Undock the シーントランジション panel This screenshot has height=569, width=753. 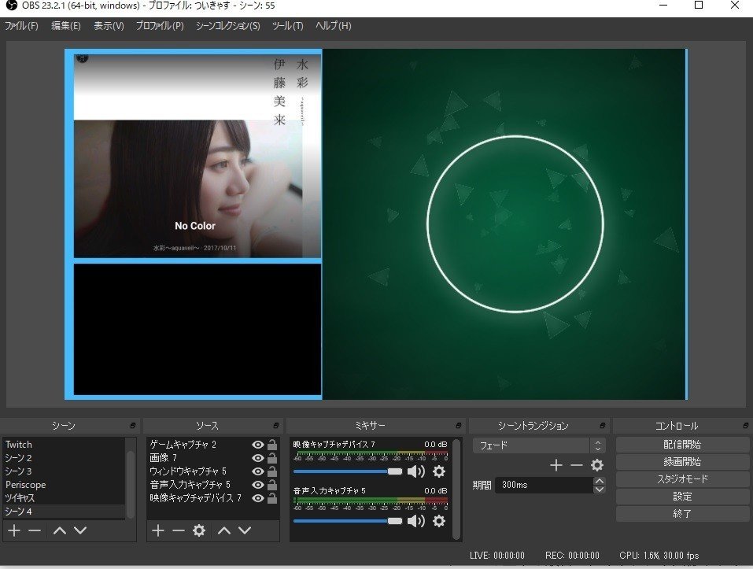602,426
